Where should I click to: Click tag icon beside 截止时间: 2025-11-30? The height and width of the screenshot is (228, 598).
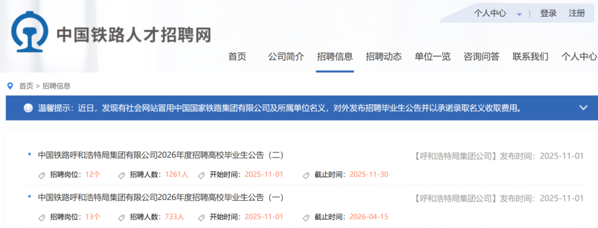(x=306, y=175)
